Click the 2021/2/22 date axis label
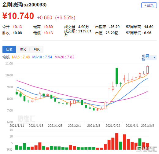Viewport: 159px width, 154px height. tap(113, 126)
